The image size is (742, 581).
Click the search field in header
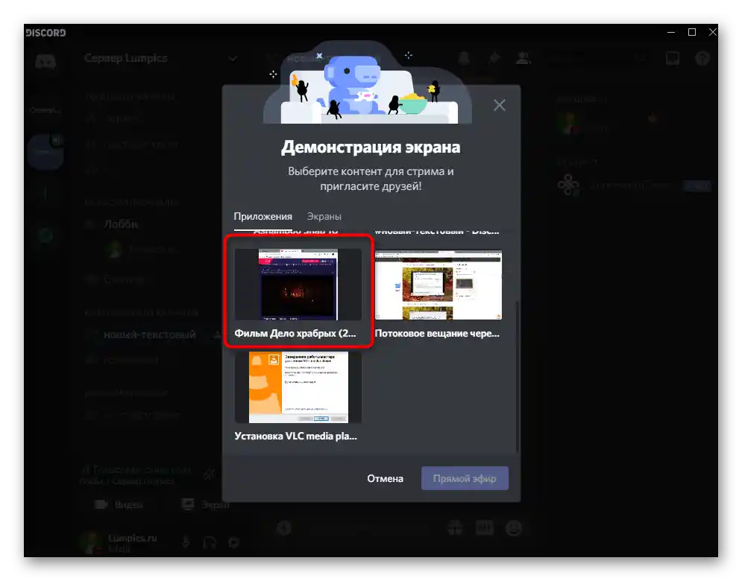click(597, 58)
